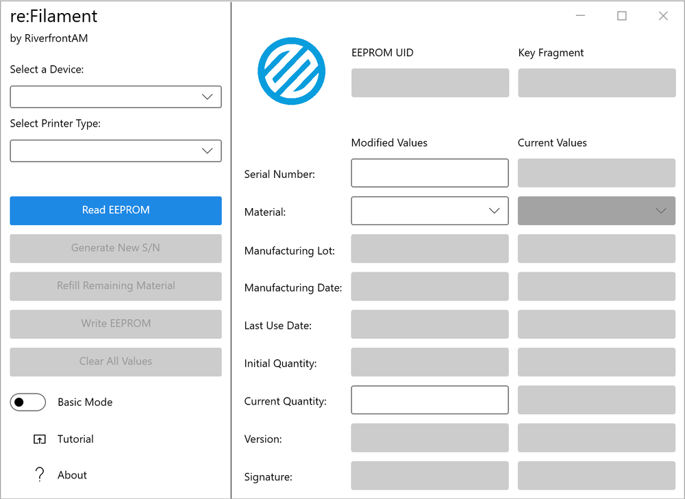The width and height of the screenshot is (685, 499).
Task: Click the Tutorial upload icon
Action: click(x=40, y=439)
